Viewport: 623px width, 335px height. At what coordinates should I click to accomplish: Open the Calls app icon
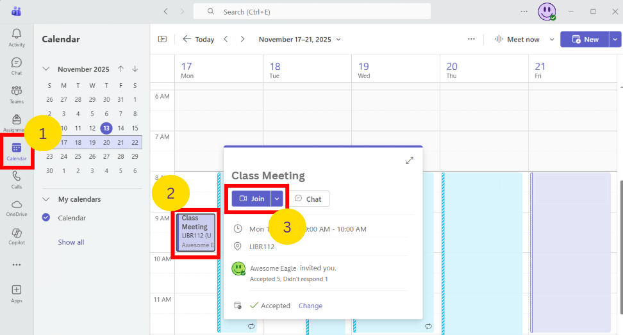pos(17,179)
